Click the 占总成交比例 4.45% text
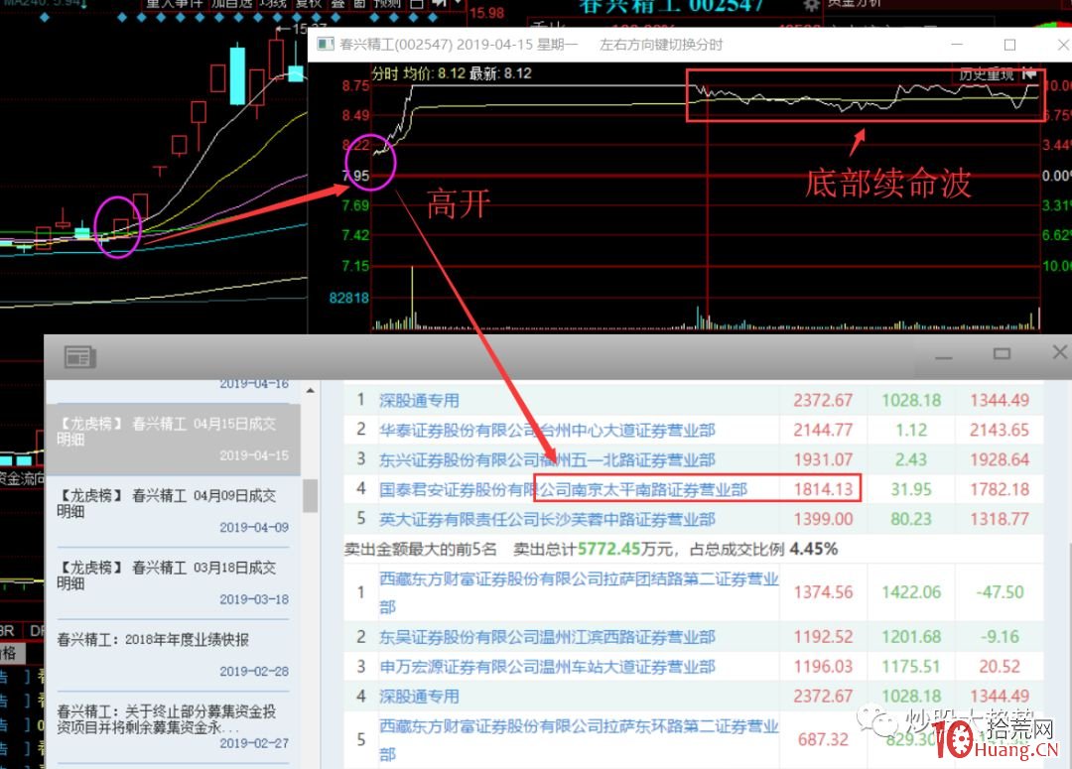This screenshot has width=1072, height=769. (763, 550)
